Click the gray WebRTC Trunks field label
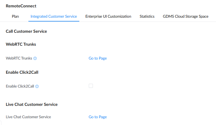Viewport: 216px width, 125px height. tap(19, 58)
